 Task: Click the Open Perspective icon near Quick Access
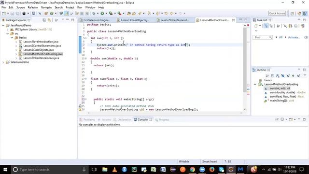(292, 14)
